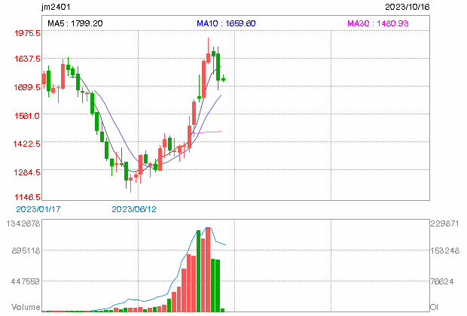The width and height of the screenshot is (467, 316).
Task: Click the tallest green volume bar
Action: point(198,271)
